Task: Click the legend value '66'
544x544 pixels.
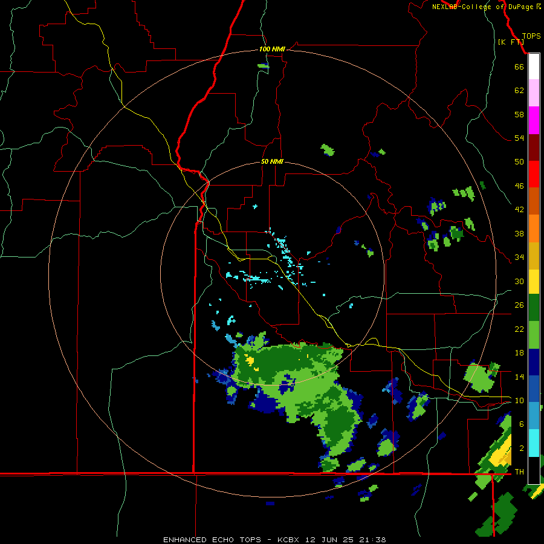Action: (519, 66)
